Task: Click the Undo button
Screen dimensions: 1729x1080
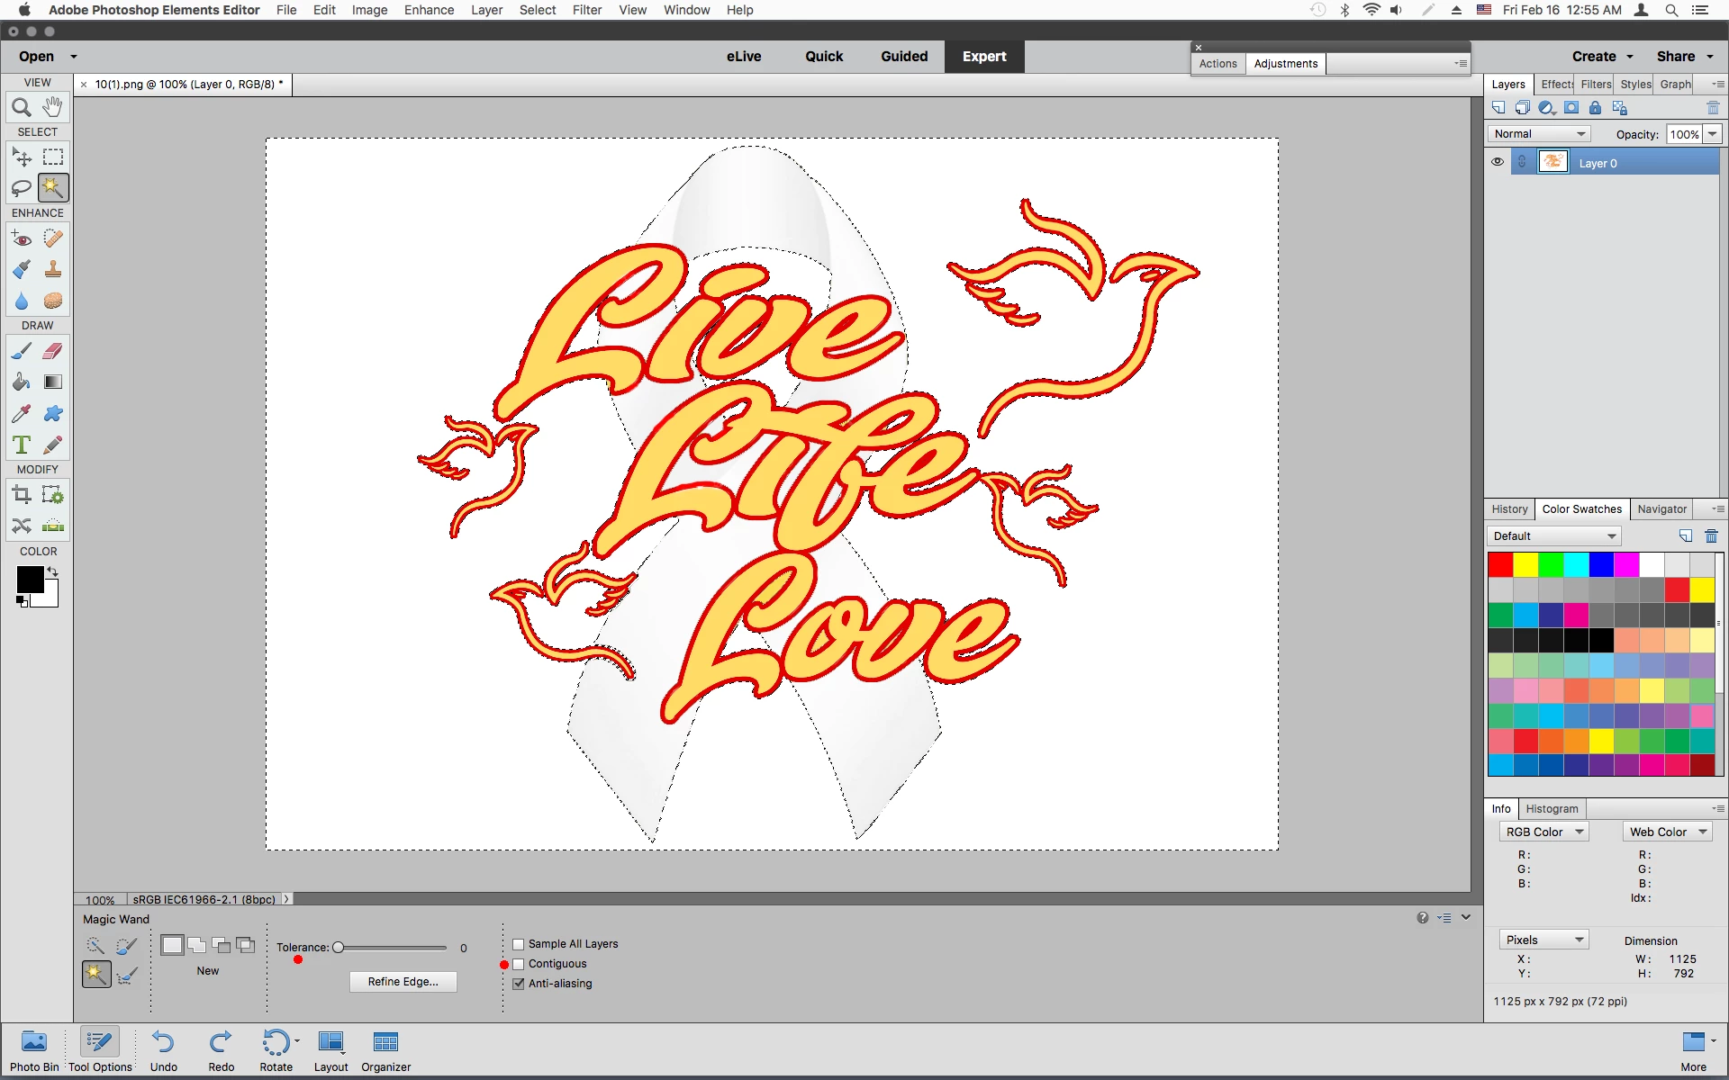Action: [163, 1050]
